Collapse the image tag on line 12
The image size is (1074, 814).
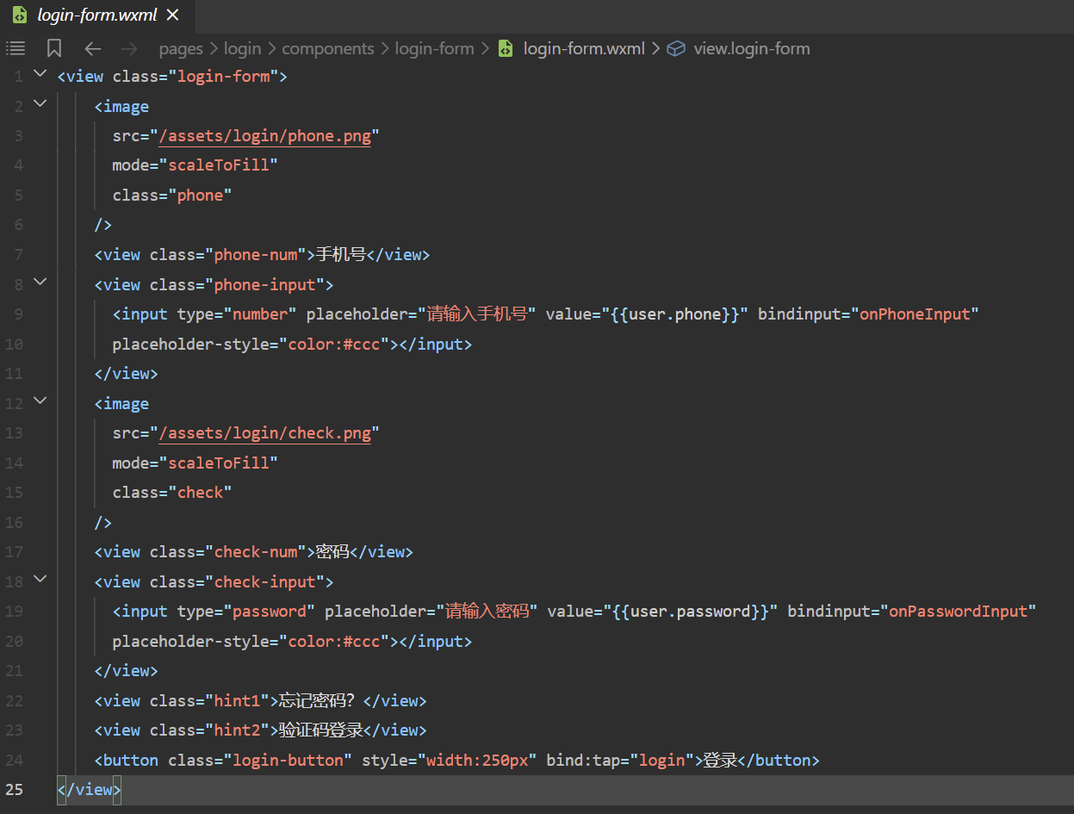tap(40, 401)
